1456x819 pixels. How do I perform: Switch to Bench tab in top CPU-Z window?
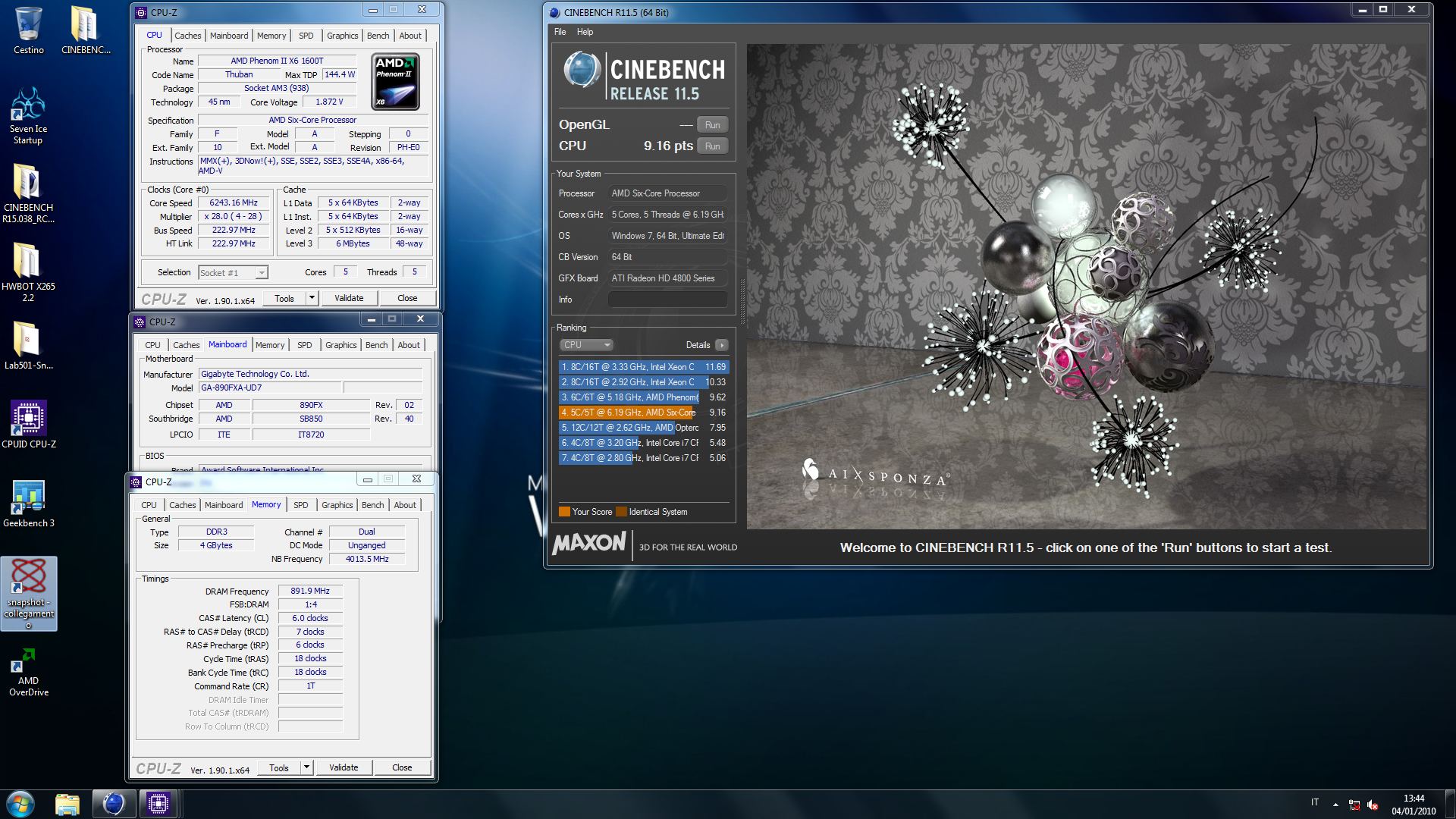[x=378, y=36]
